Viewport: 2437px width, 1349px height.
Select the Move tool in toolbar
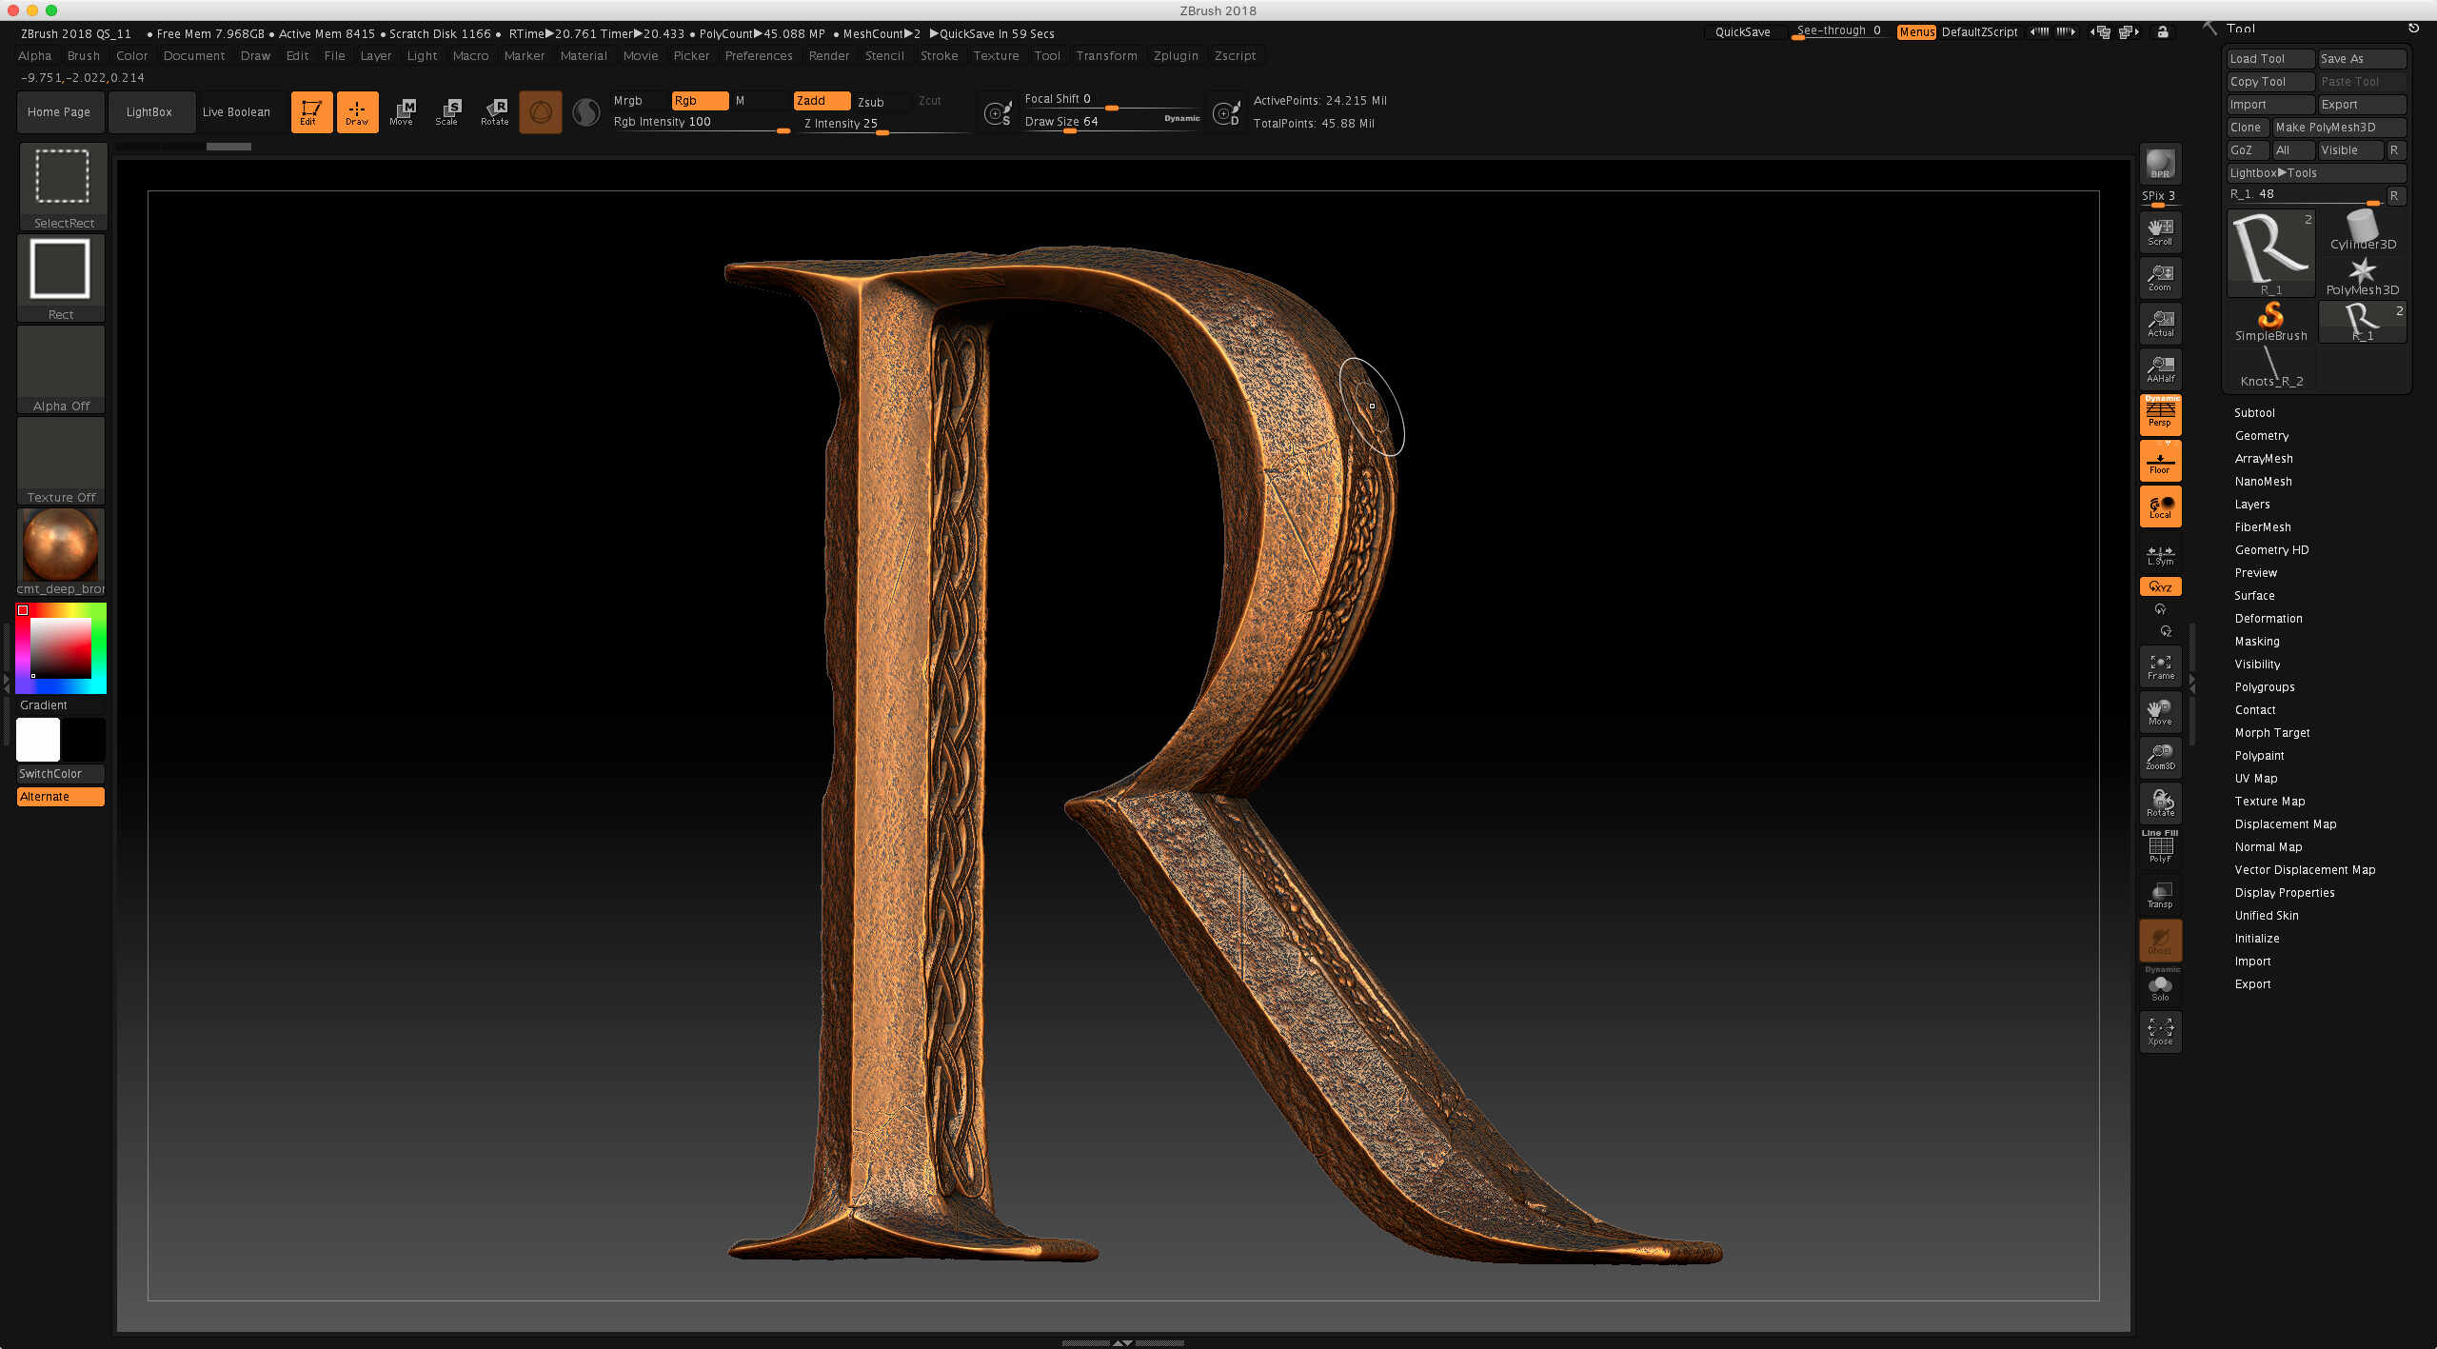point(402,111)
